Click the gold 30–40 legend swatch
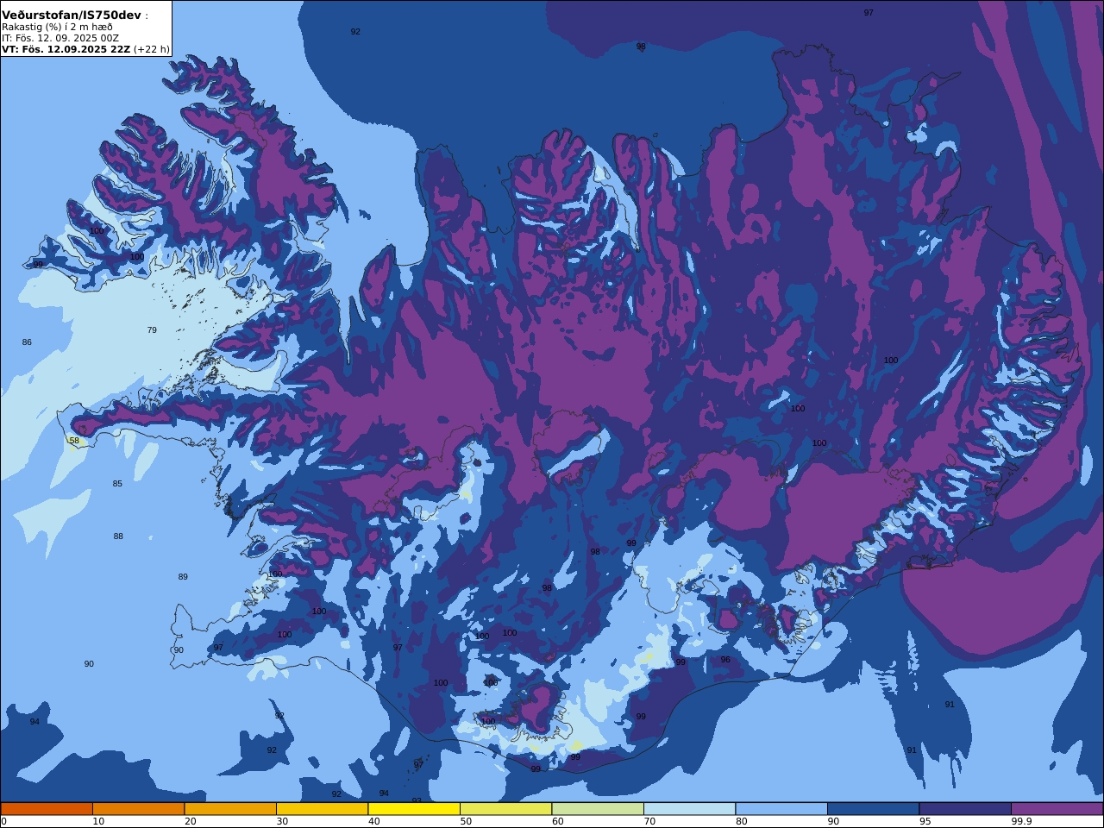The width and height of the screenshot is (1104, 828). click(x=322, y=809)
